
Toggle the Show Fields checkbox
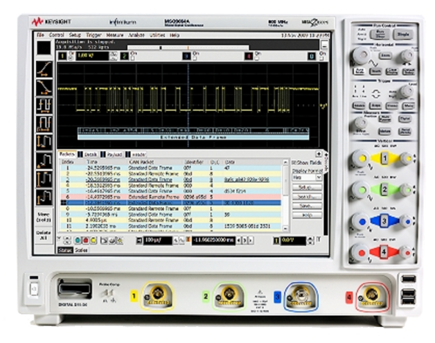click(294, 163)
